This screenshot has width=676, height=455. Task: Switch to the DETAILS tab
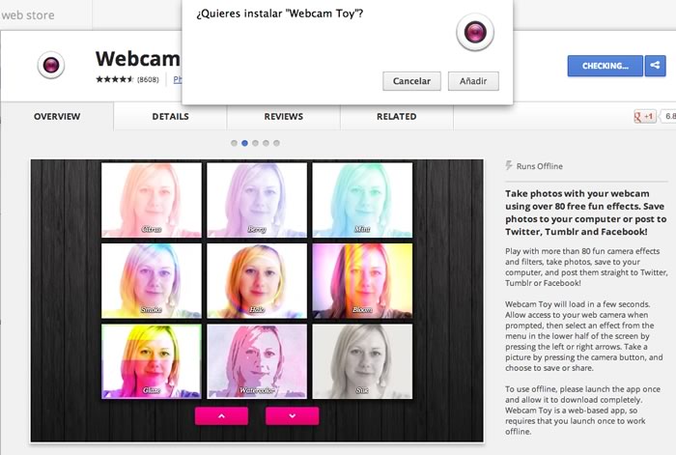(x=170, y=117)
